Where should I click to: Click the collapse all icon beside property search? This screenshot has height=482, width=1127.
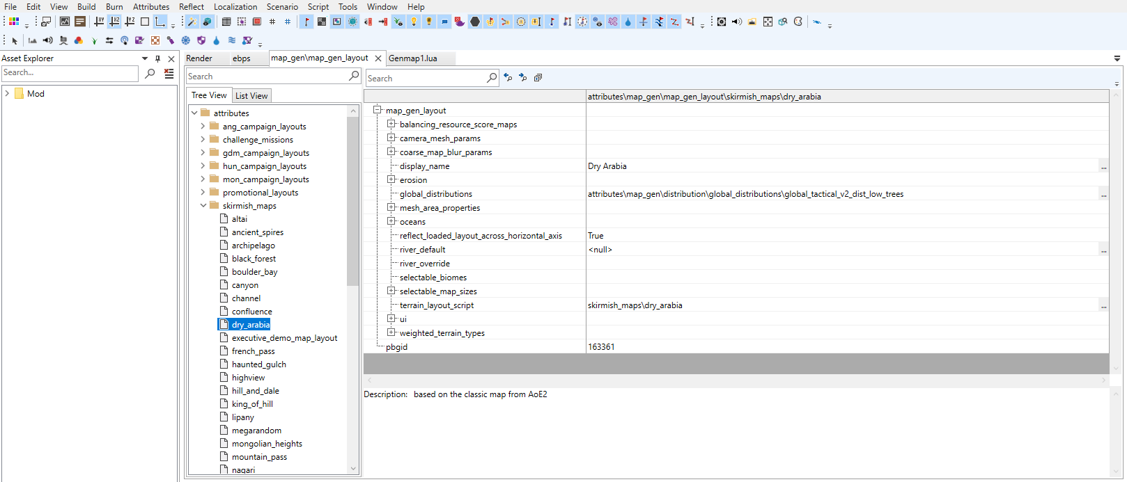click(538, 78)
